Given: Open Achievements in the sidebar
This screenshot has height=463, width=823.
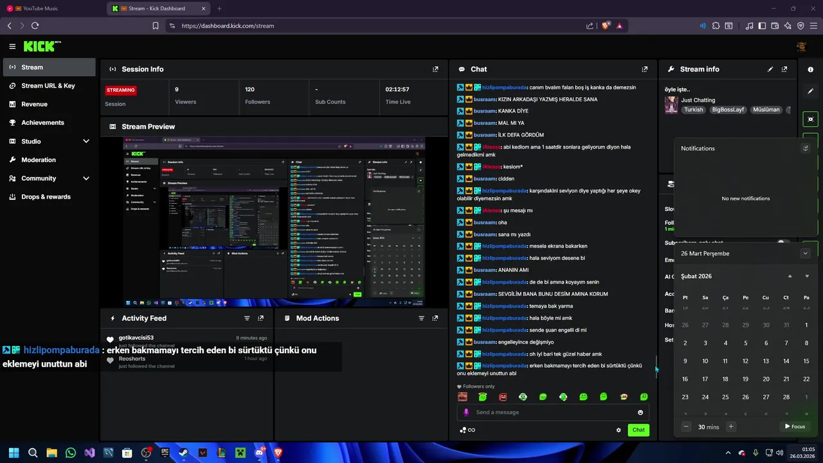Looking at the screenshot, I should 49,123.
